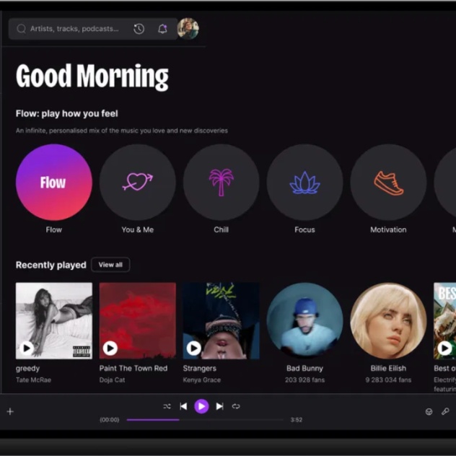Play the greedy album by Tate McRae

point(27,348)
